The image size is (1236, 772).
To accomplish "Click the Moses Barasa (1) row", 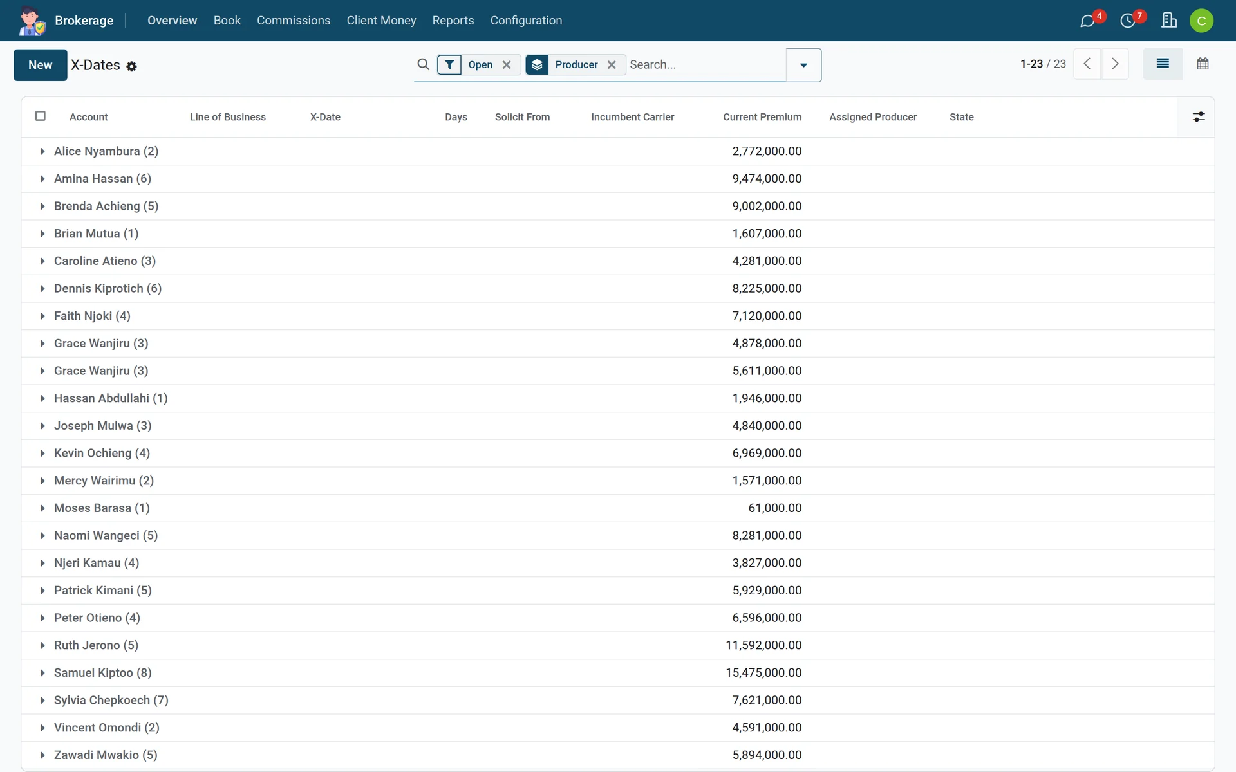I will (618, 508).
